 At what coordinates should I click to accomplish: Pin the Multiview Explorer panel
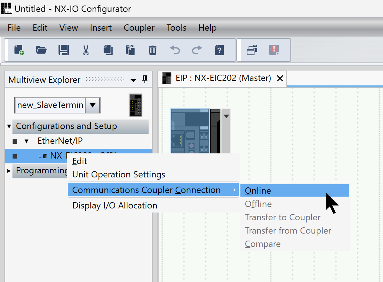click(x=145, y=79)
